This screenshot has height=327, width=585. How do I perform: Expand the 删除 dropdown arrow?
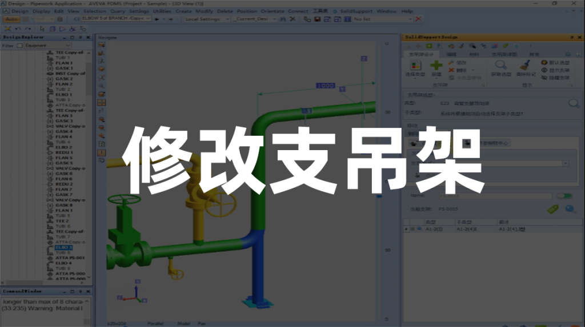click(x=473, y=70)
